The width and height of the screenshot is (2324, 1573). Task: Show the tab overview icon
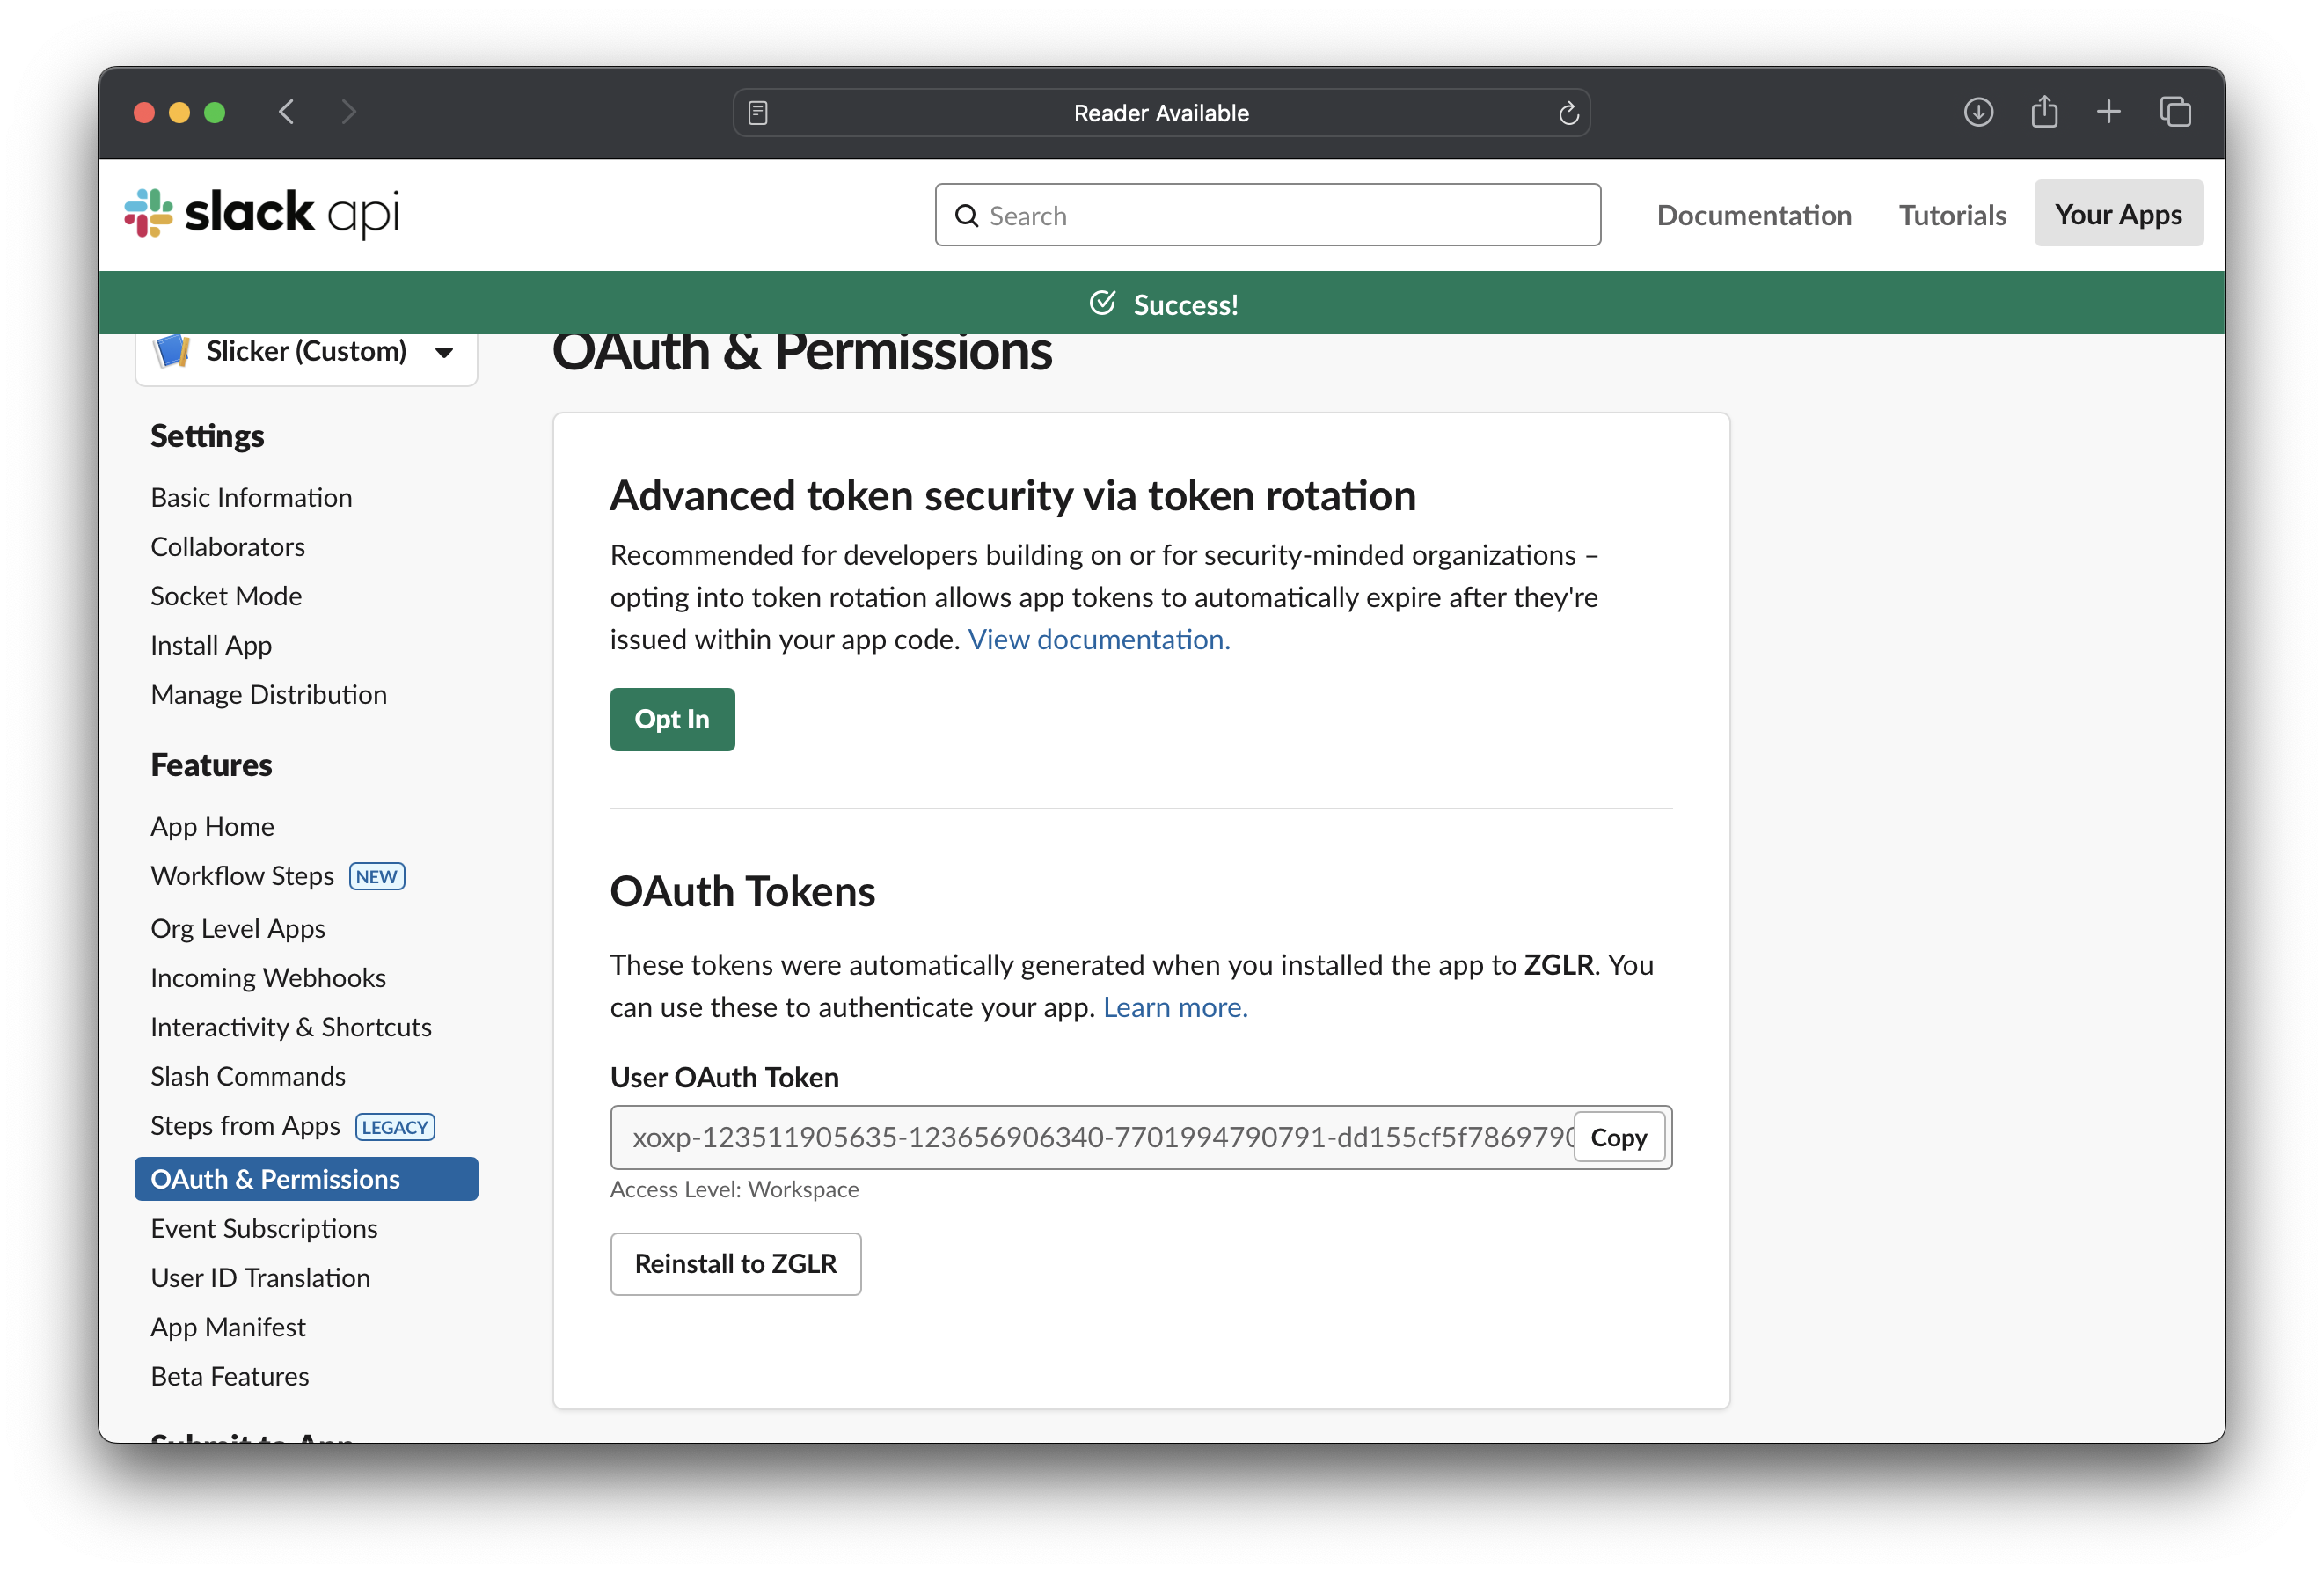(2175, 112)
